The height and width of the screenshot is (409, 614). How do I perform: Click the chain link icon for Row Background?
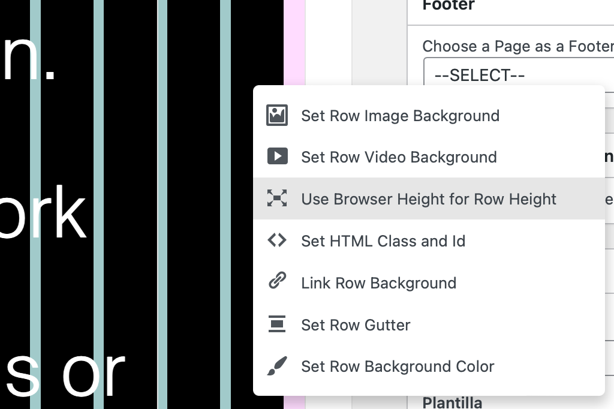[277, 282]
